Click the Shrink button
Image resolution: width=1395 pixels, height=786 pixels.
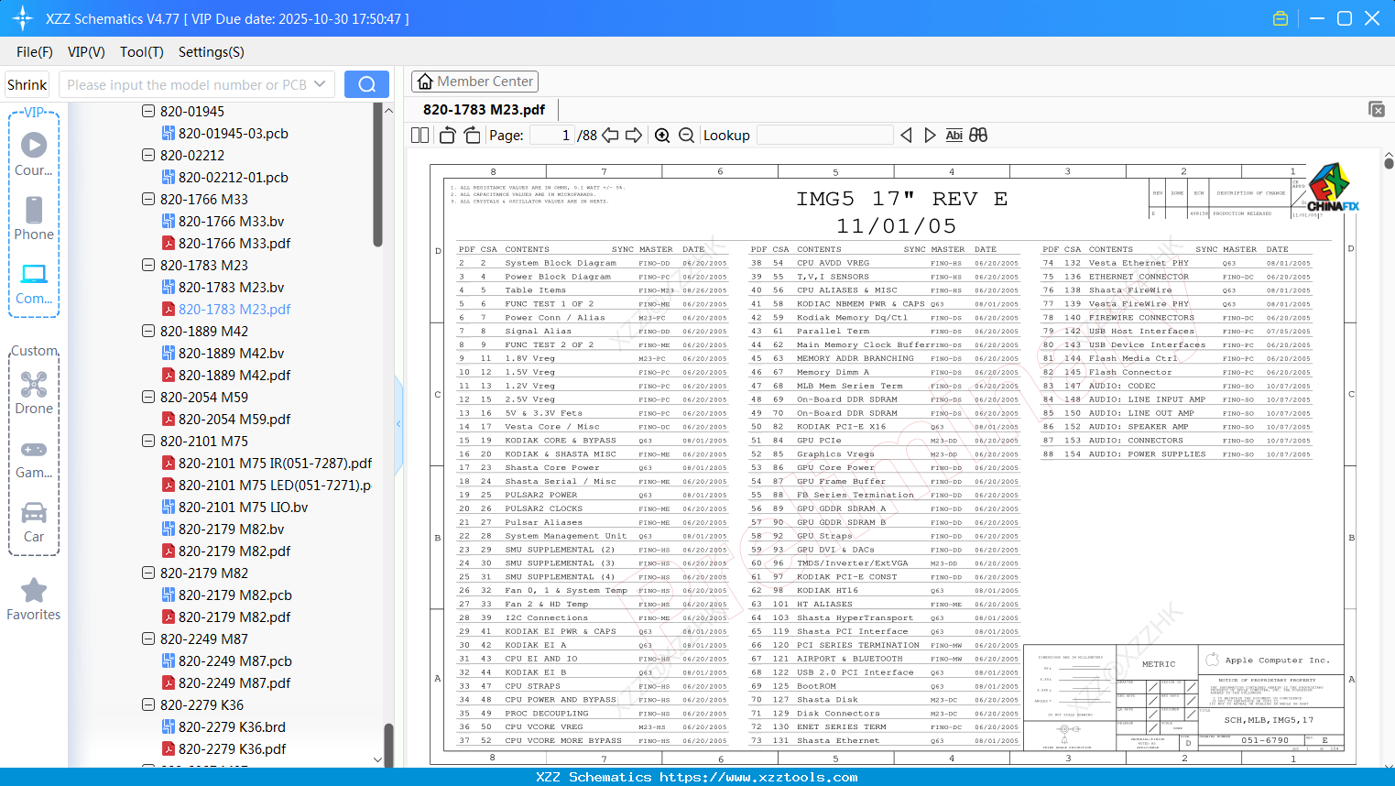click(x=27, y=84)
